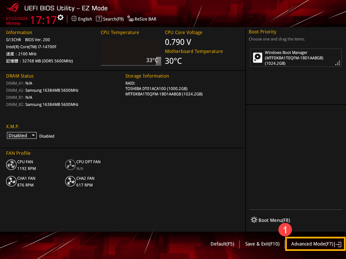
Task: Click Default (F5) button
Action: click(x=222, y=244)
